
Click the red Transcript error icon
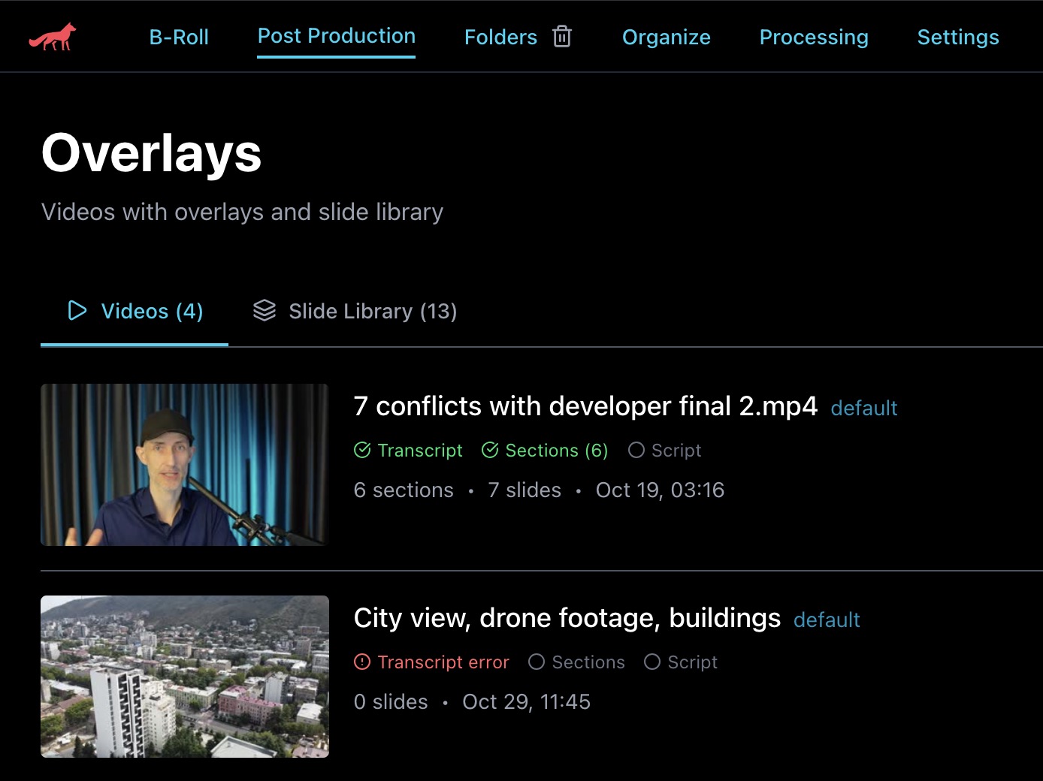click(362, 662)
